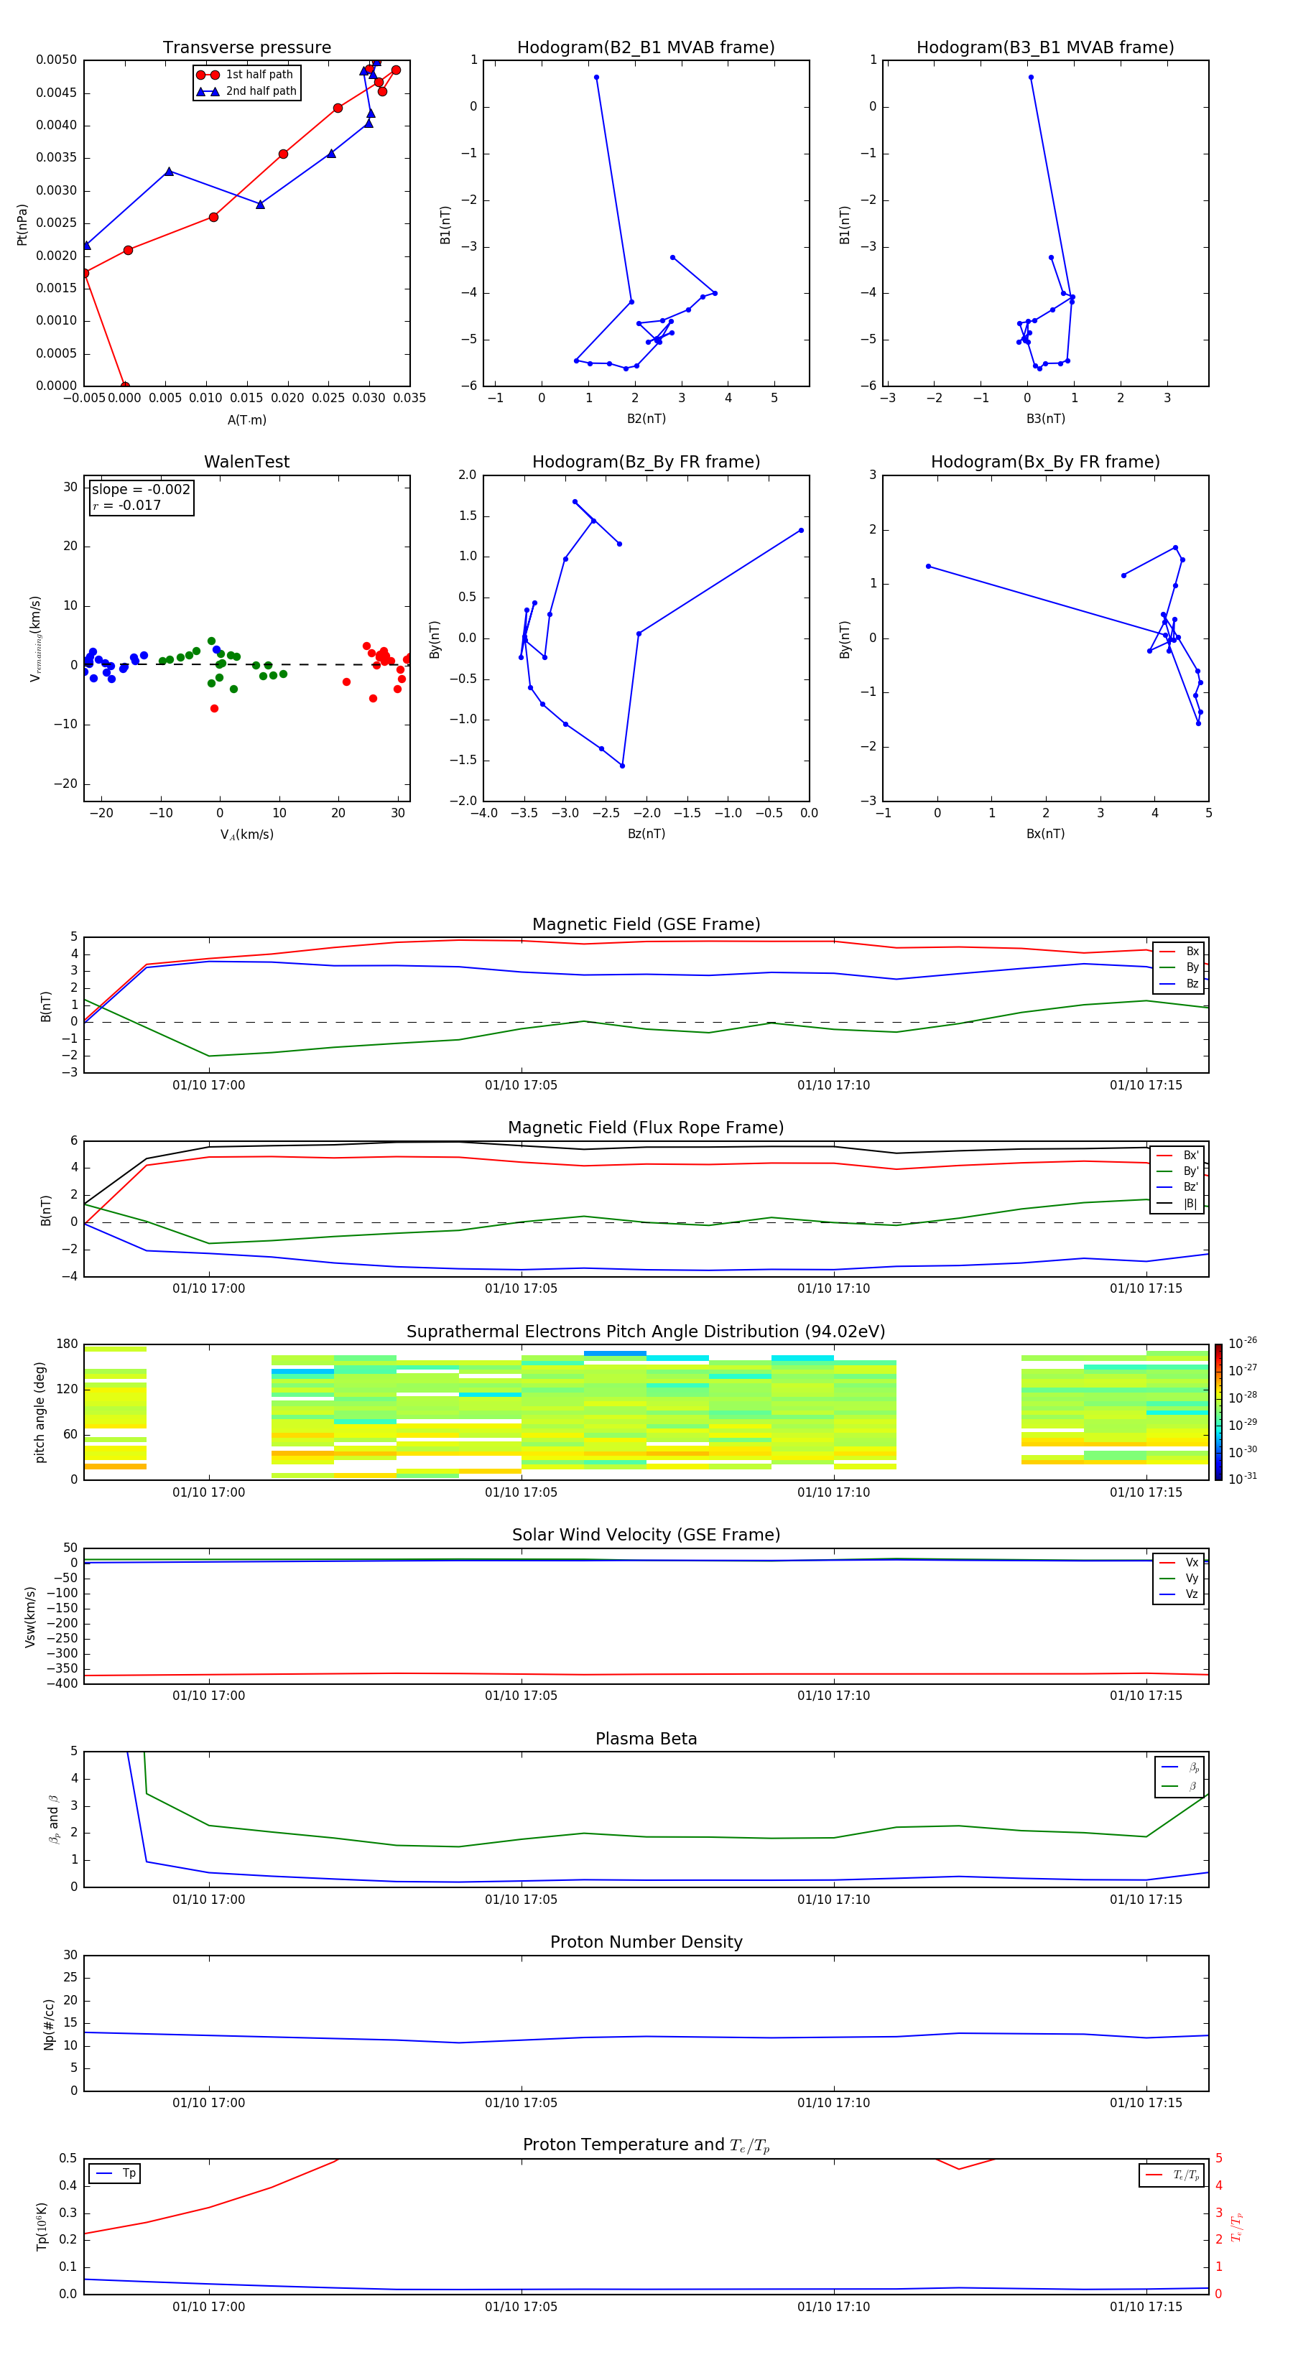This screenshot has width=1293, height=2370.
Task: Click the 'WalenTest' plot title
Action: (246, 462)
